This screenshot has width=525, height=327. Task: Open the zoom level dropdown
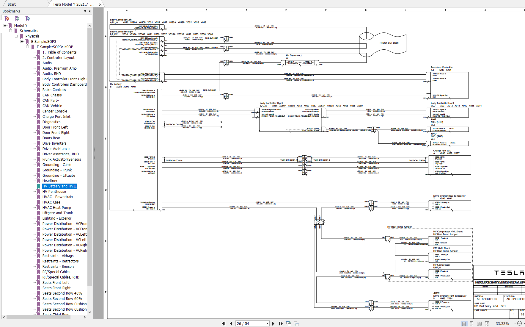click(x=515, y=323)
